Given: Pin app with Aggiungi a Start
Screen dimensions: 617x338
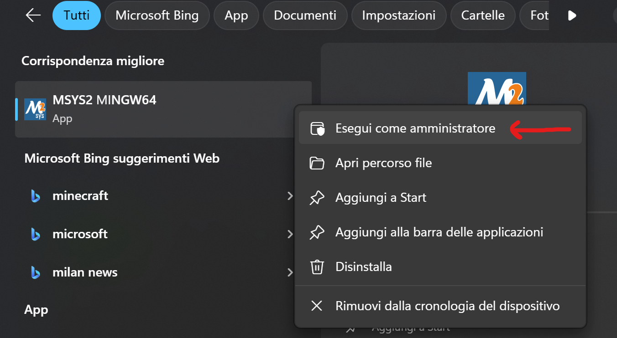Looking at the screenshot, I should click(x=381, y=198).
